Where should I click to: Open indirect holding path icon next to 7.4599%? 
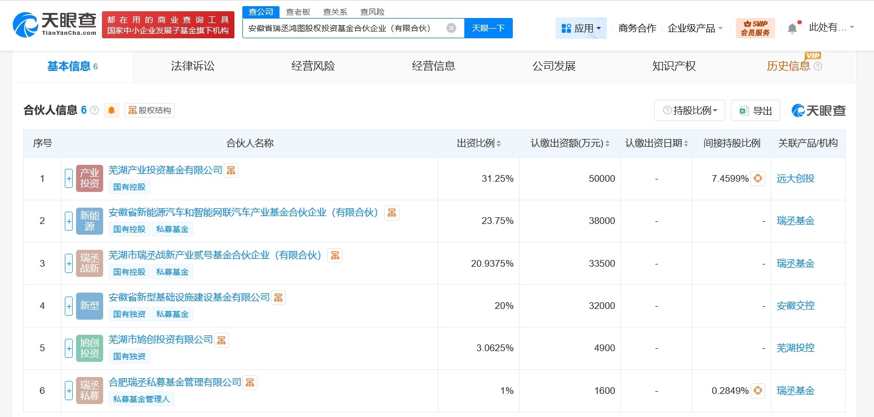click(758, 178)
